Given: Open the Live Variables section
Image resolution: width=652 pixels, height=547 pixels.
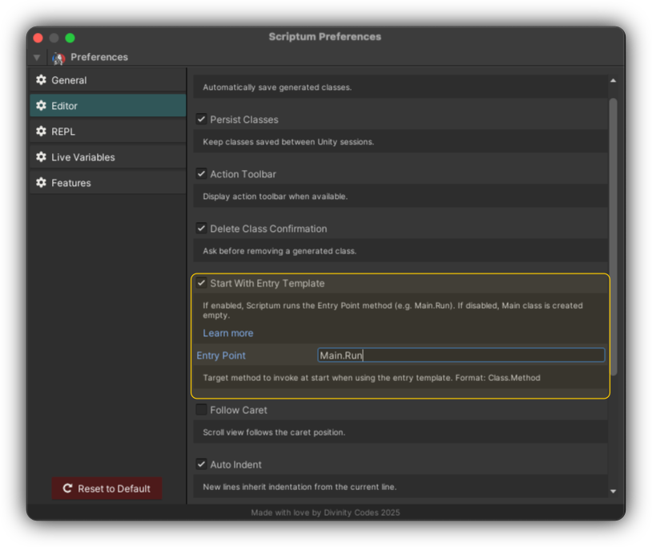Looking at the screenshot, I should point(108,157).
